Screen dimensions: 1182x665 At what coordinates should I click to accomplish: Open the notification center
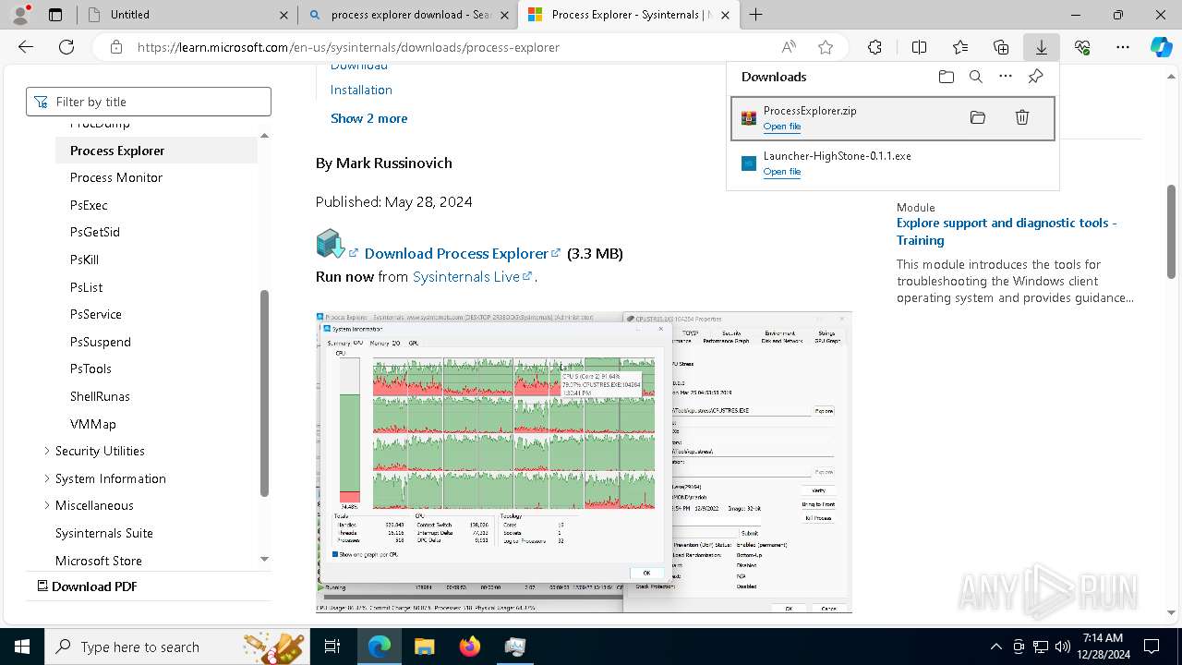coord(1152,647)
